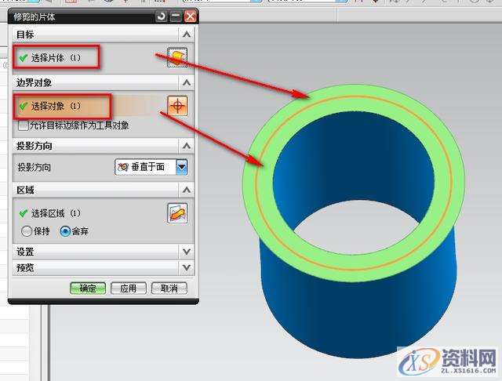Collapse the 区域 (Region) section
Viewport: 502px width, 381px height.
186,190
